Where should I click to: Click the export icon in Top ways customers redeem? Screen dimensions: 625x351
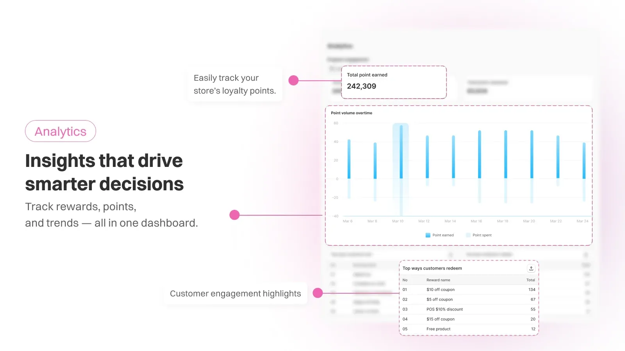[531, 268]
